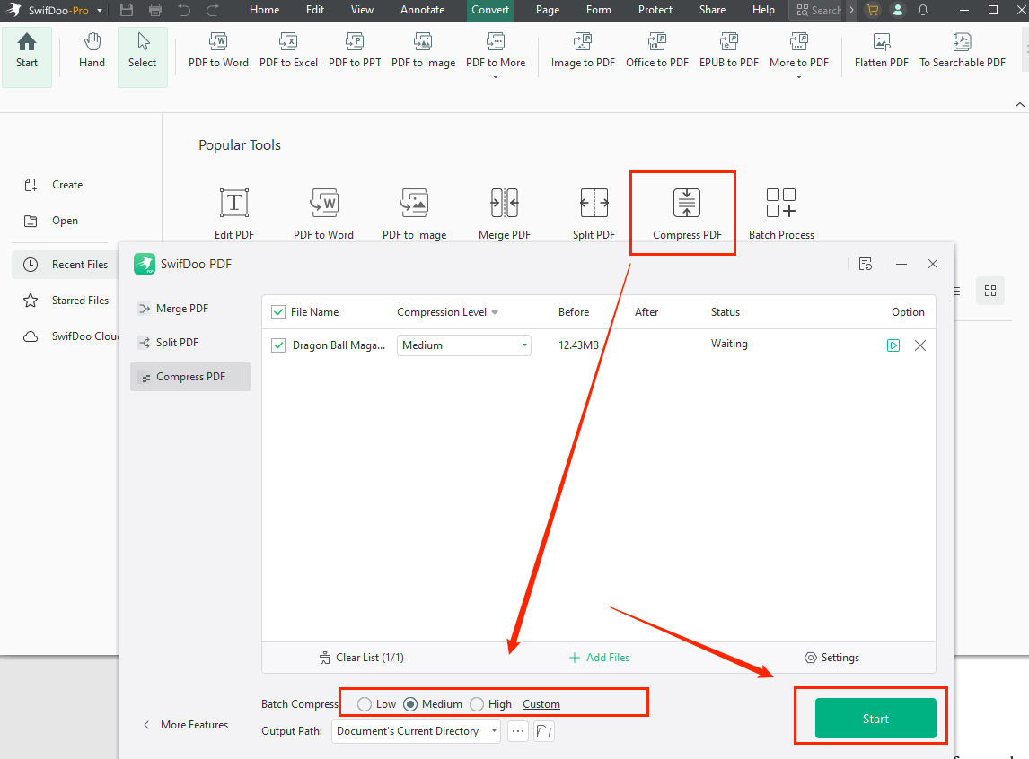
Task: Click the Custom compression link
Action: click(541, 704)
